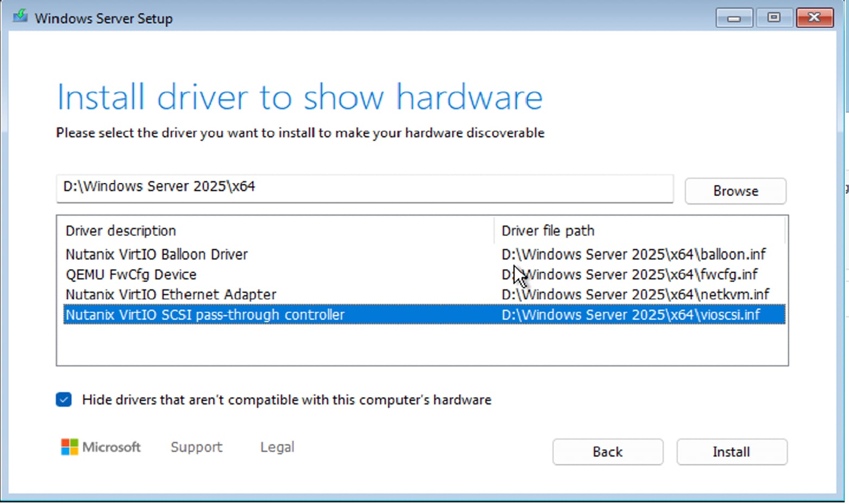The width and height of the screenshot is (849, 504).
Task: Click the Browse button
Action: click(x=735, y=191)
